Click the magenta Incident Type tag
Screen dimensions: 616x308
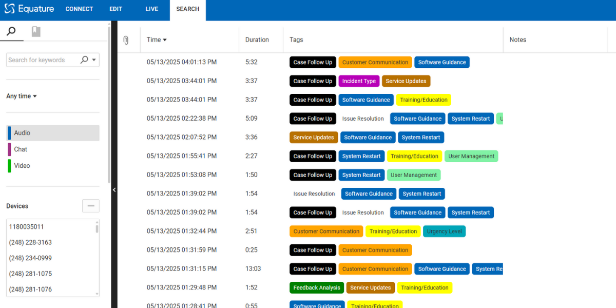point(359,81)
